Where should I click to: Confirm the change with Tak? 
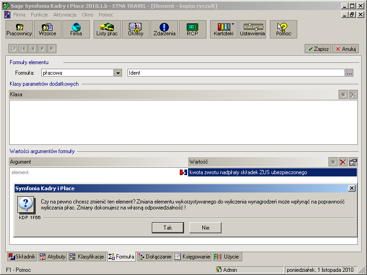[168, 227]
